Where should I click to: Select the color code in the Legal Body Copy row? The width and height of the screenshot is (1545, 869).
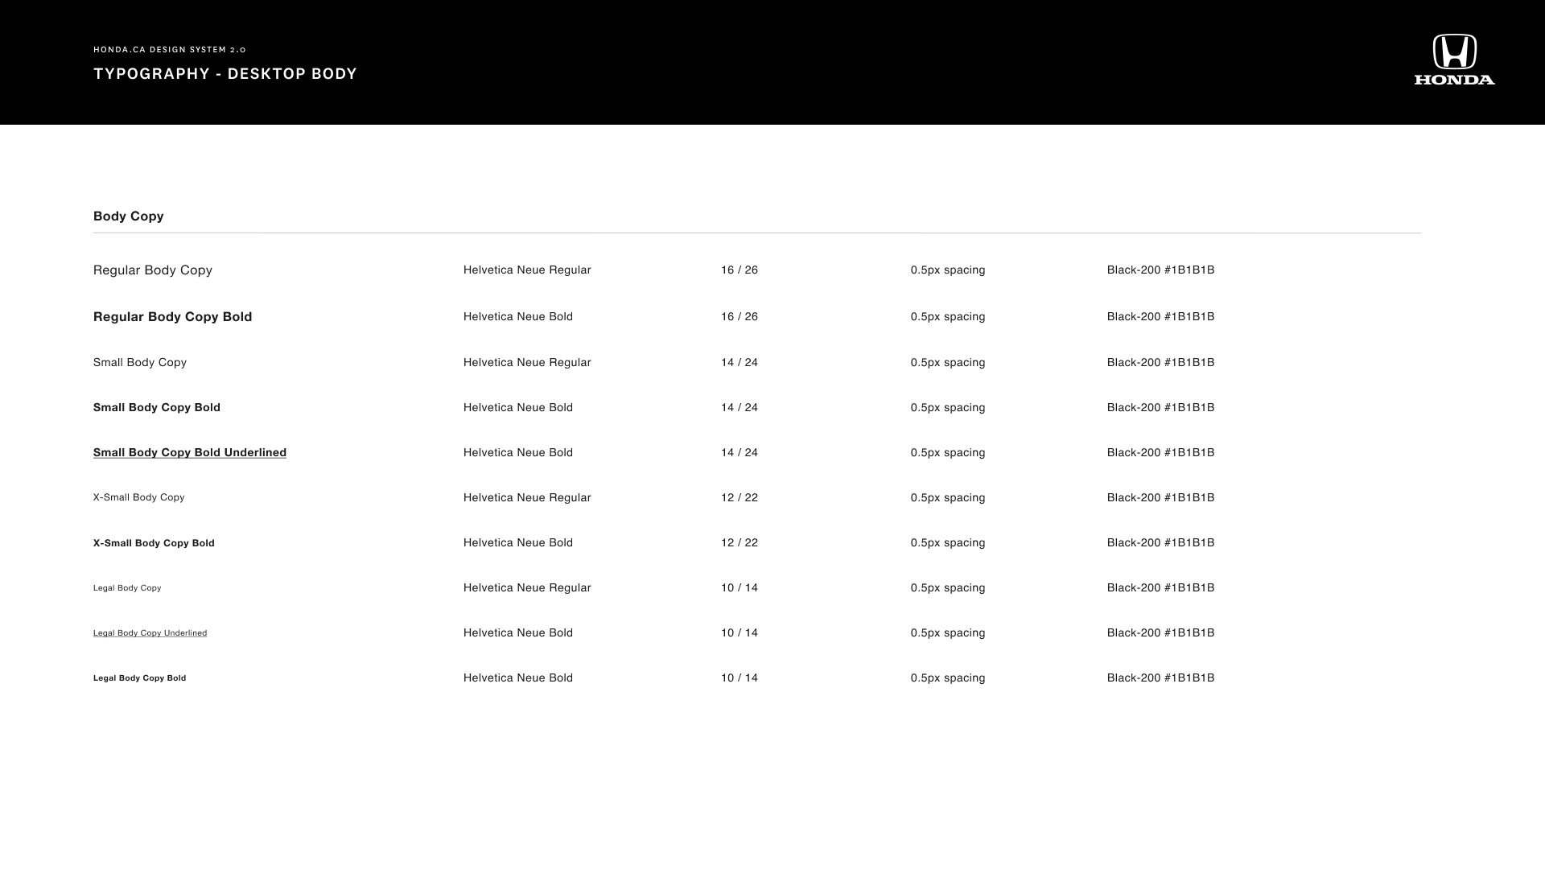[1161, 588]
